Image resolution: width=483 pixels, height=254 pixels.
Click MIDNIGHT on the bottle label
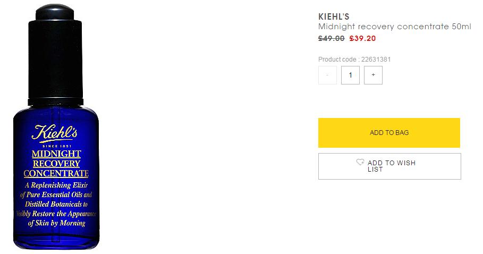[x=56, y=155]
